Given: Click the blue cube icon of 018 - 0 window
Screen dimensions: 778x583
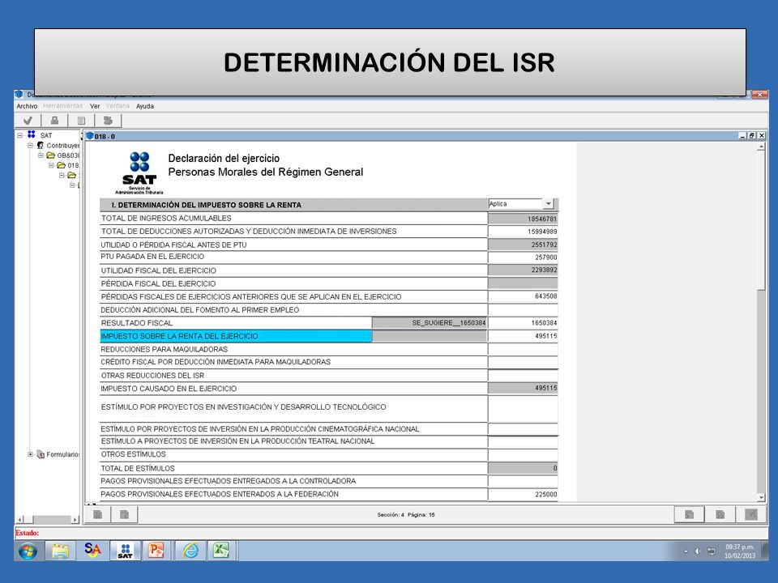Looking at the screenshot, I should (90, 136).
